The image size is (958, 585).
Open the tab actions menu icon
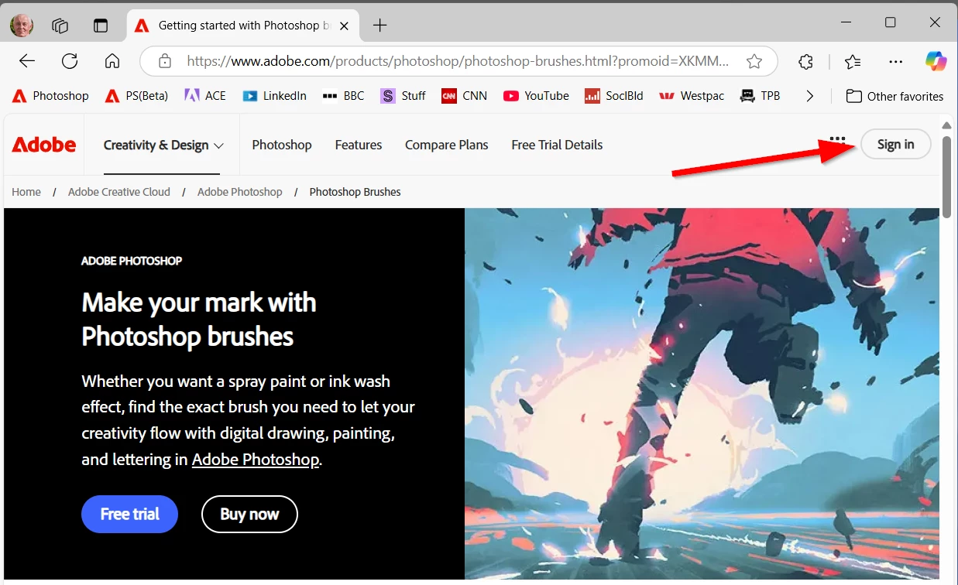point(101,26)
